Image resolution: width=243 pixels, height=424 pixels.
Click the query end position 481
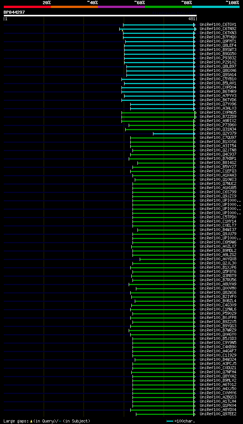[x=192, y=19]
